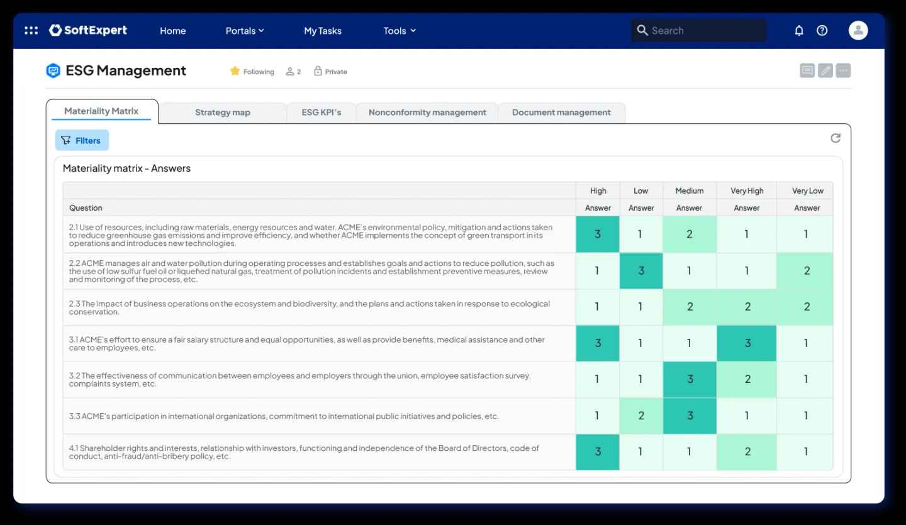This screenshot has width=906, height=525.
Task: Open the user profile avatar
Action: coord(858,30)
